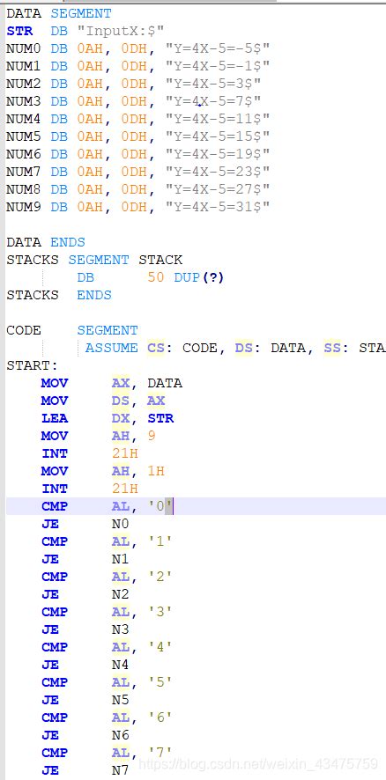This screenshot has width=386, height=780.
Task: Place cursor in highlighted CMP AL, '0' line
Action: tap(196, 506)
